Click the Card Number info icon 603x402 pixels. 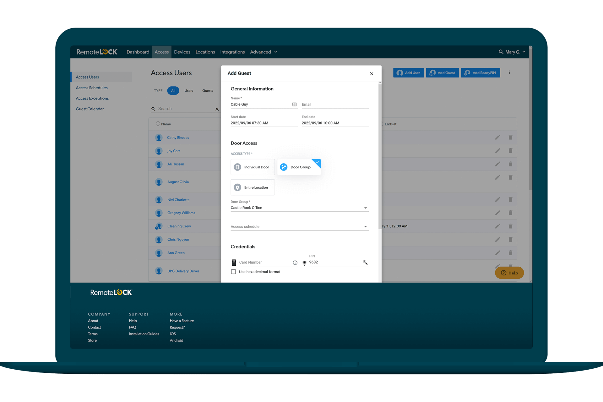pos(295,263)
